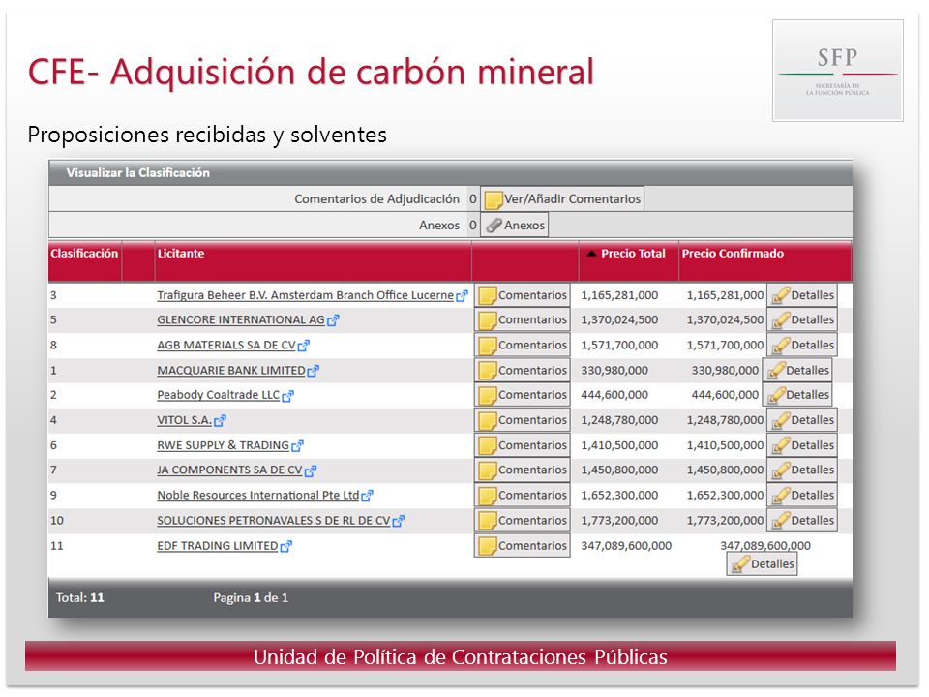
Task: Click Precio Total value 347,089,600,000
Action: click(626, 546)
